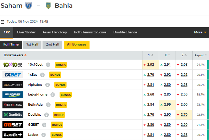209x140 pixels.
Task: Click the bet-at-home logo
Action: point(13,94)
